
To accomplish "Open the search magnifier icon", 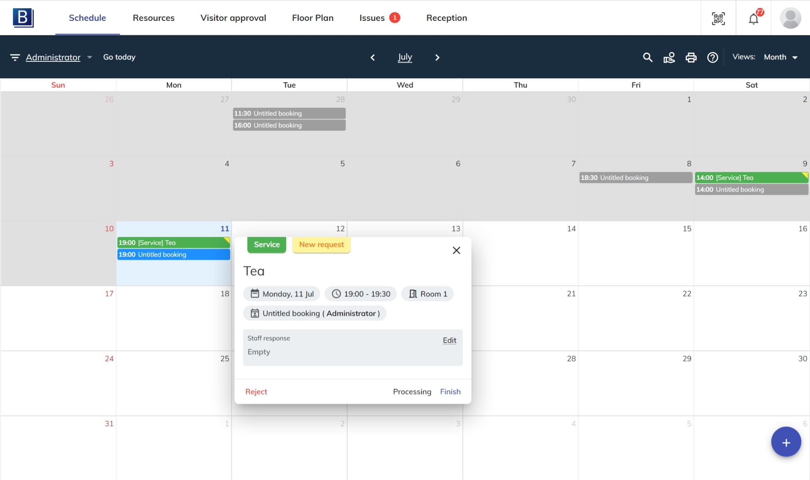I will [647, 57].
